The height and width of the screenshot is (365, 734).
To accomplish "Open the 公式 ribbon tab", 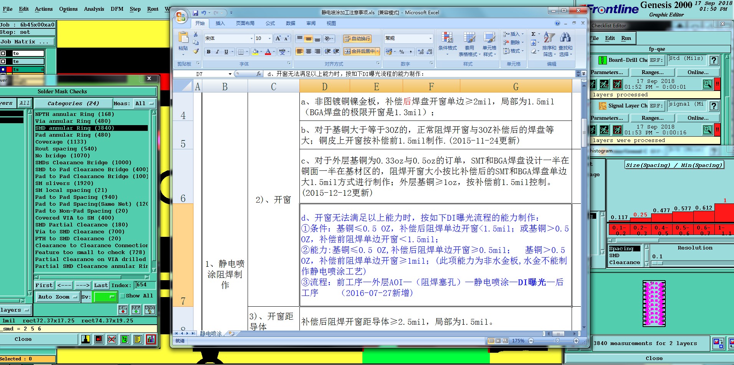I will tap(270, 23).
